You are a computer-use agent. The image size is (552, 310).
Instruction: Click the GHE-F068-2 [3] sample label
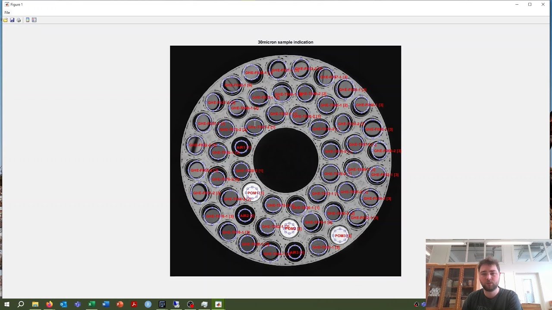click(387, 151)
